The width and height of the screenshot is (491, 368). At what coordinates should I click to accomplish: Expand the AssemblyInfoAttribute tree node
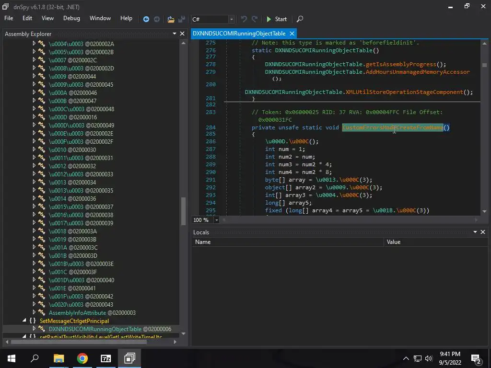[x=34, y=313]
